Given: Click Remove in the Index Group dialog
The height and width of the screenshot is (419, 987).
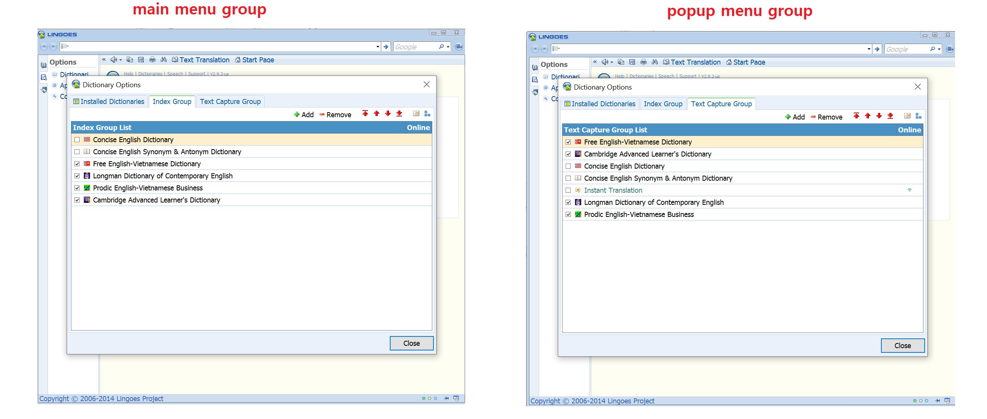Looking at the screenshot, I should click(x=335, y=114).
